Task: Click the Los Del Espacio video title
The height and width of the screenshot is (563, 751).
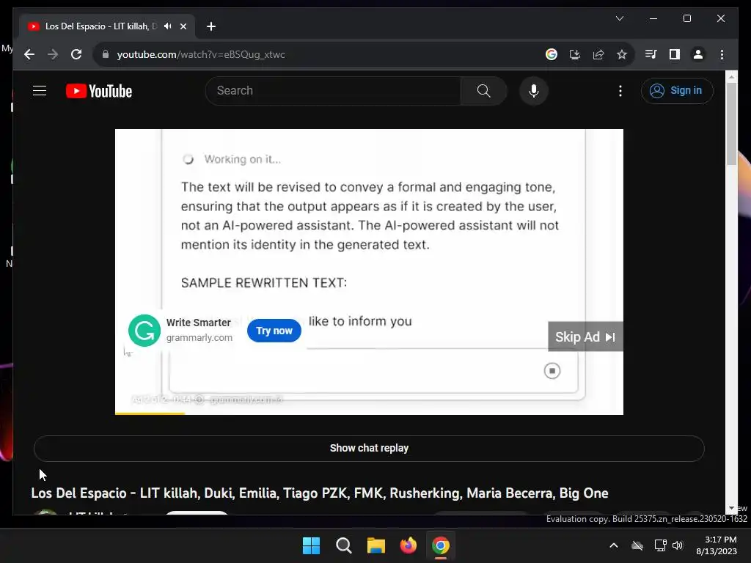Action: pyautogui.click(x=320, y=493)
